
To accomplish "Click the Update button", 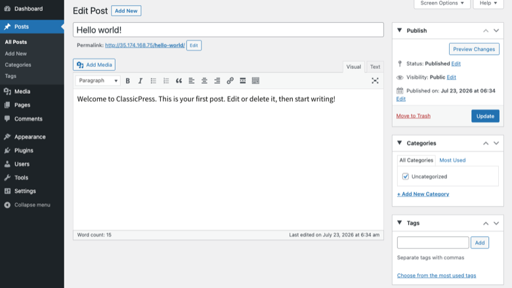I will 485,116.
